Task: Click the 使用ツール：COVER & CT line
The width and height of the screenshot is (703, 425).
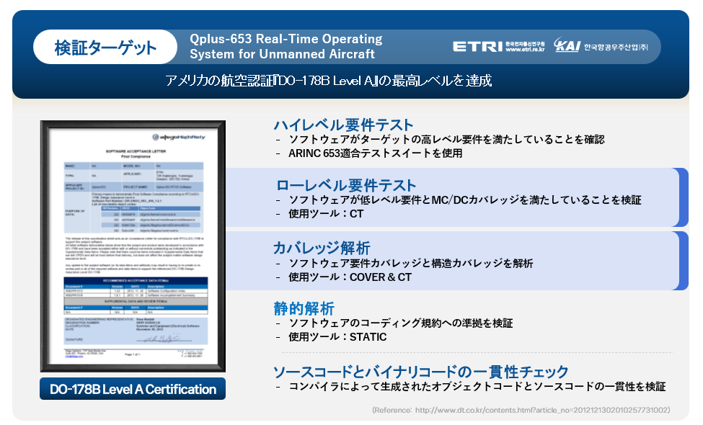Action: [x=350, y=277]
